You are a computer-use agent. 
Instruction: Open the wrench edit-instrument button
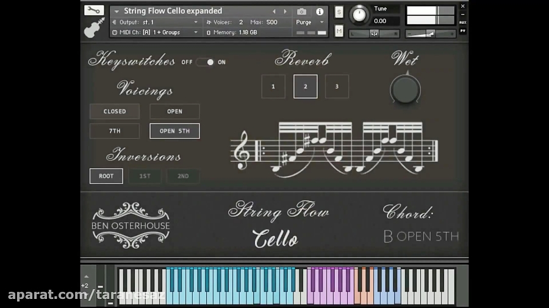pyautogui.click(x=94, y=10)
